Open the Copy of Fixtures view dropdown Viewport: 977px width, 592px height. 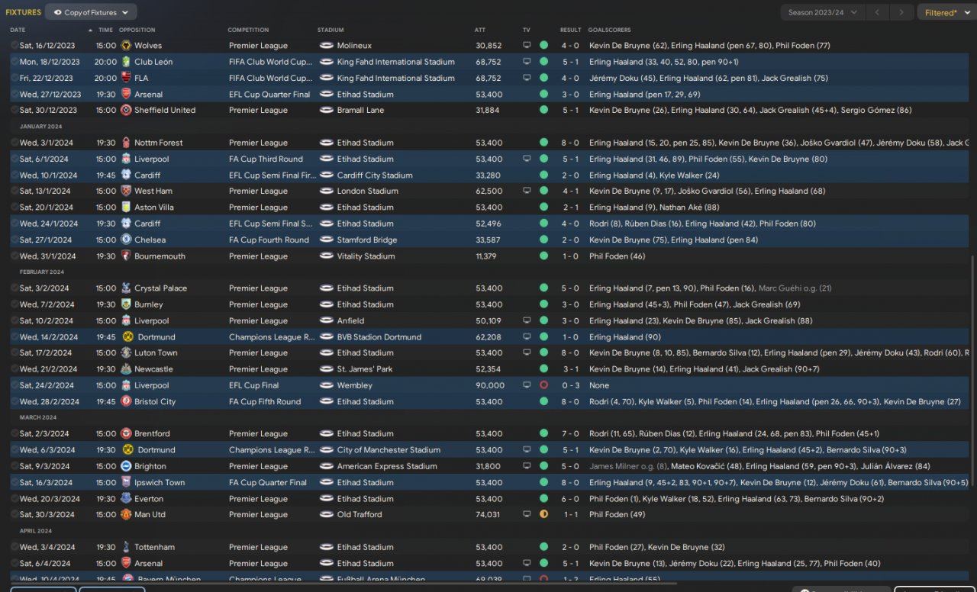coord(92,12)
